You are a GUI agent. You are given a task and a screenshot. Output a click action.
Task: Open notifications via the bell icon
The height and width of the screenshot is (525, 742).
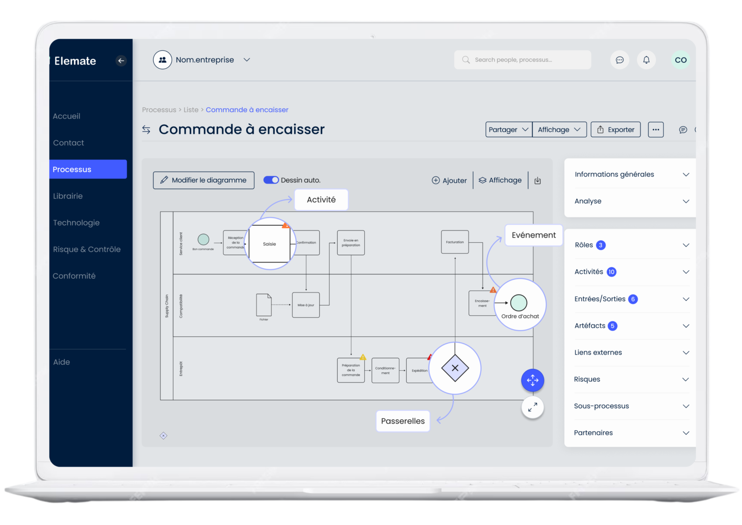646,60
